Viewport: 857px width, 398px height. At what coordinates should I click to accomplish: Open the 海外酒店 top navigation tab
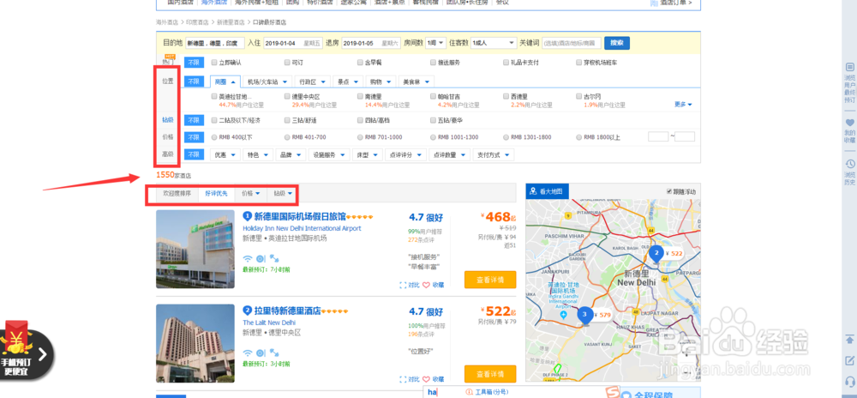tap(213, 3)
